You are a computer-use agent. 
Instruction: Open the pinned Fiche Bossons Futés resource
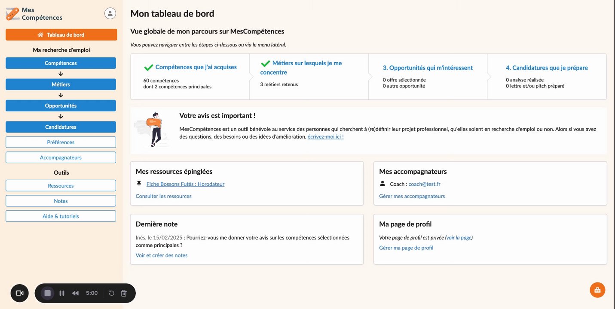pyautogui.click(x=185, y=184)
